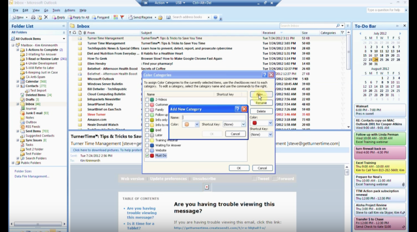This screenshot has height=232, width=417.
Task: Check the Family category checkbox
Action: 147,110
